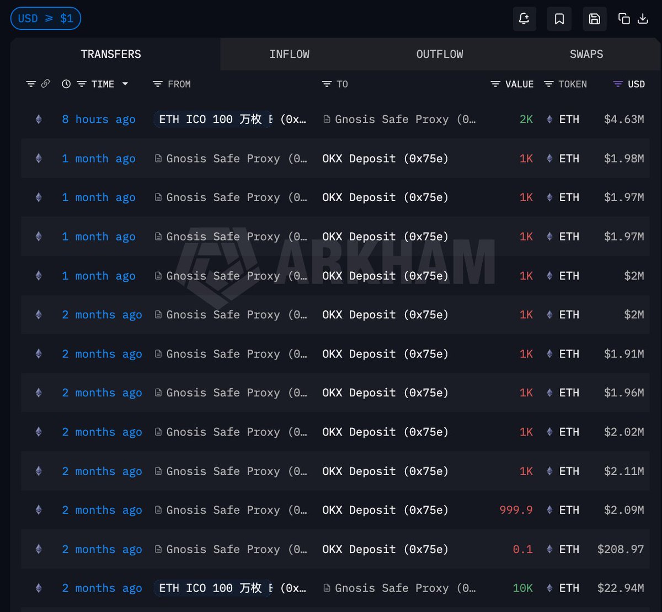
Task: Open Gnosis Safe Proxy sender in $1.98M row
Action: pyautogui.click(x=231, y=158)
